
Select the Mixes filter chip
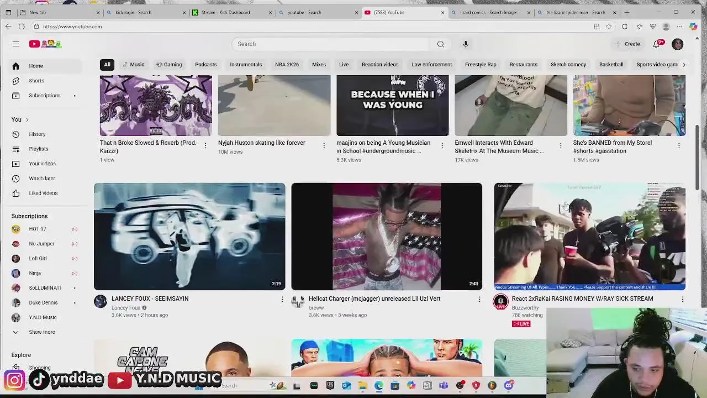(x=319, y=65)
